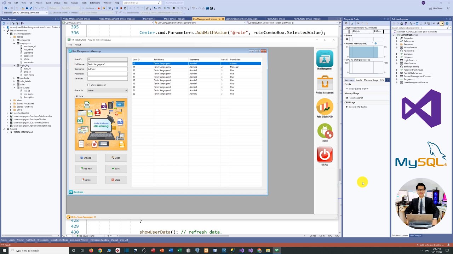453x254 pixels.
Task: Expand LoginForm.cs in Solution Explorer
Action: click(397, 60)
